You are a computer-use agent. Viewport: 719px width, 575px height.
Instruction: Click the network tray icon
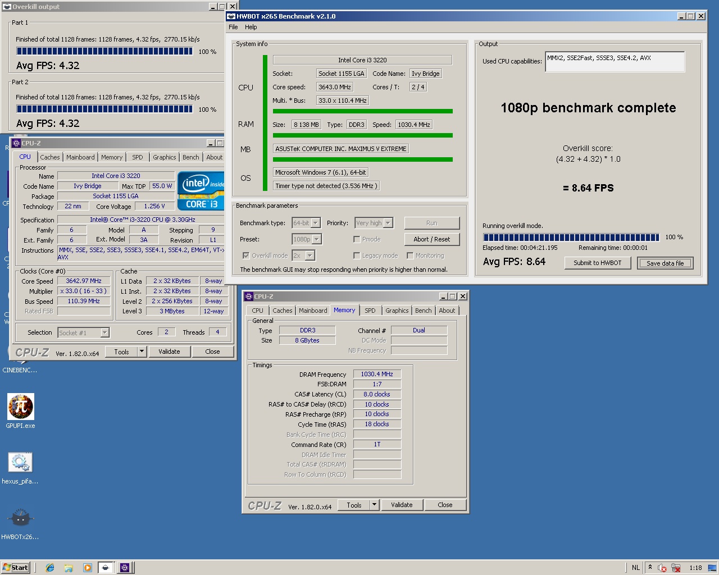point(676,568)
